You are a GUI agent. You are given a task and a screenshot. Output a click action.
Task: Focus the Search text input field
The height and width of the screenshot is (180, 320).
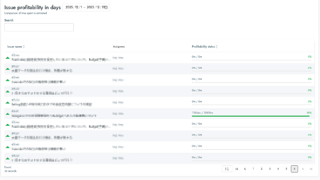(x=39, y=27)
